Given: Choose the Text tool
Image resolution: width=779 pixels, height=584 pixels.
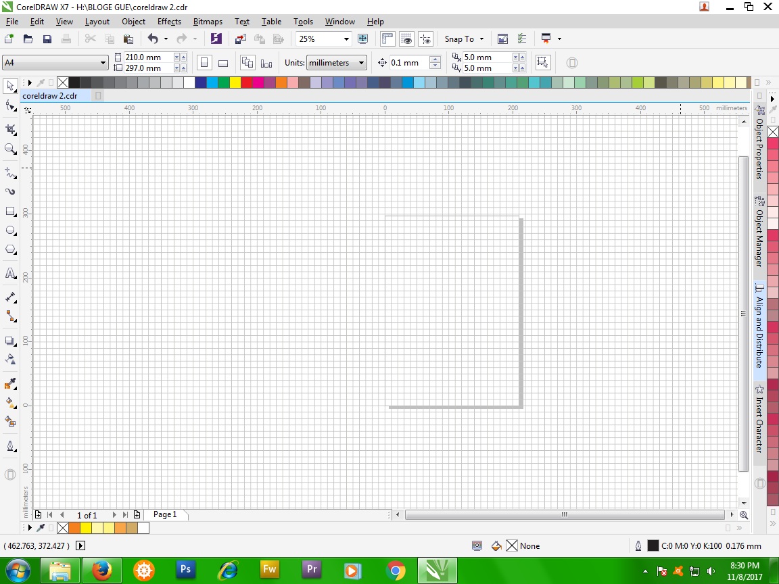Looking at the screenshot, I should pos(10,274).
